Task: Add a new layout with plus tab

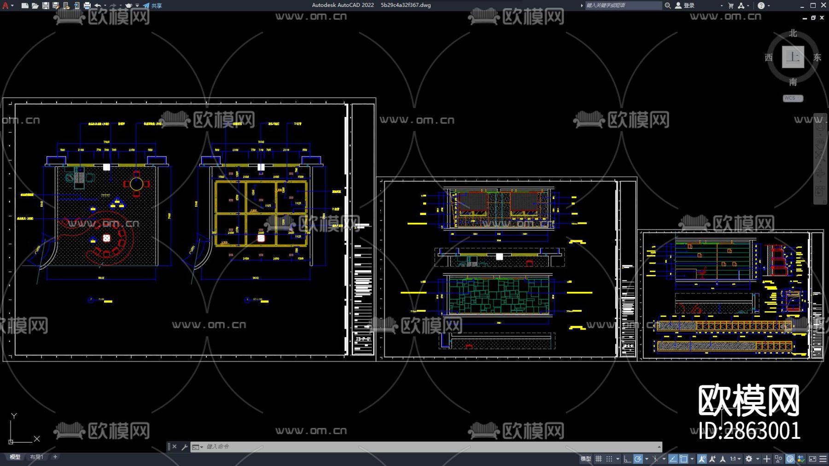Action: click(55, 457)
